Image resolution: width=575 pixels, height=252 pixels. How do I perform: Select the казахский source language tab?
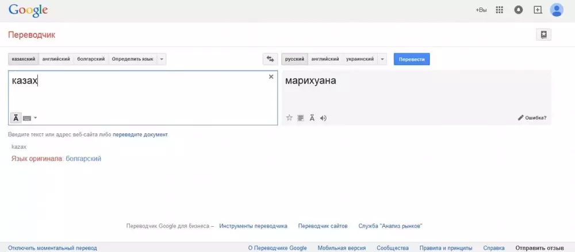[x=24, y=59]
